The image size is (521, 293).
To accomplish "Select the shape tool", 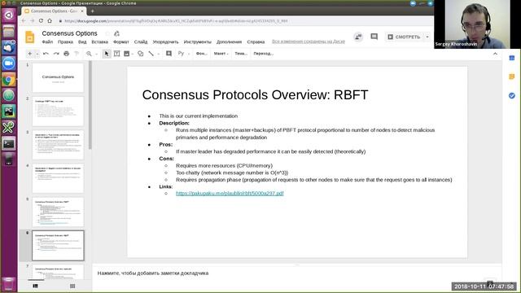I will coord(141,54).
